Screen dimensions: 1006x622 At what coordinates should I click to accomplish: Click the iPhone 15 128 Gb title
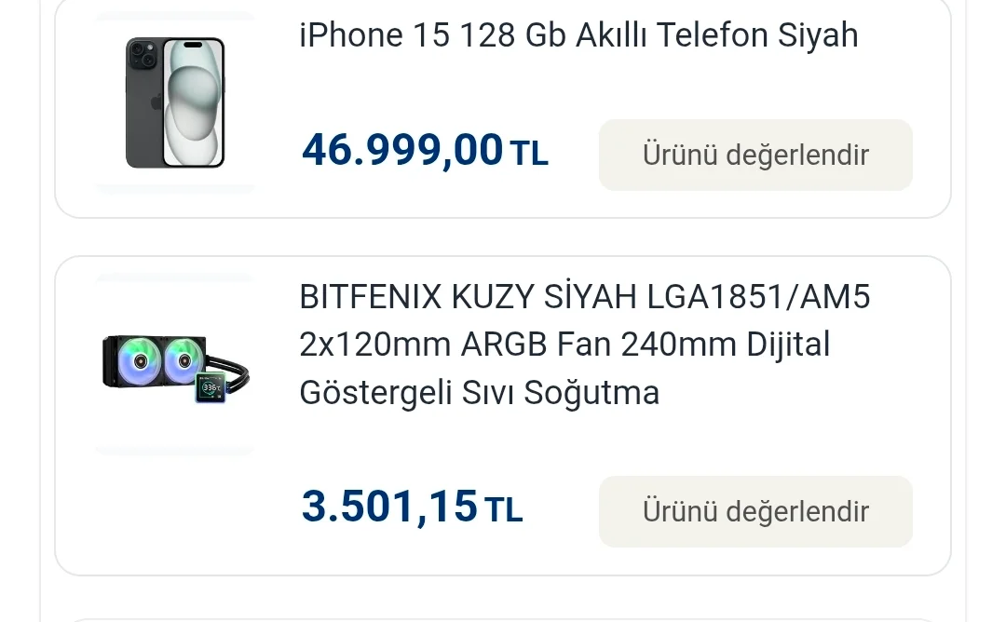[x=578, y=35]
